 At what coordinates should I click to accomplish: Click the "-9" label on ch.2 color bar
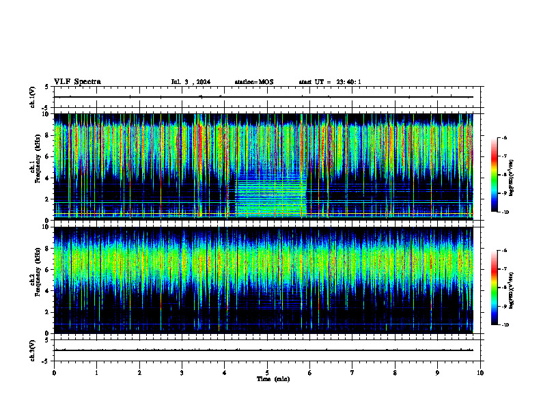[x=504, y=306]
